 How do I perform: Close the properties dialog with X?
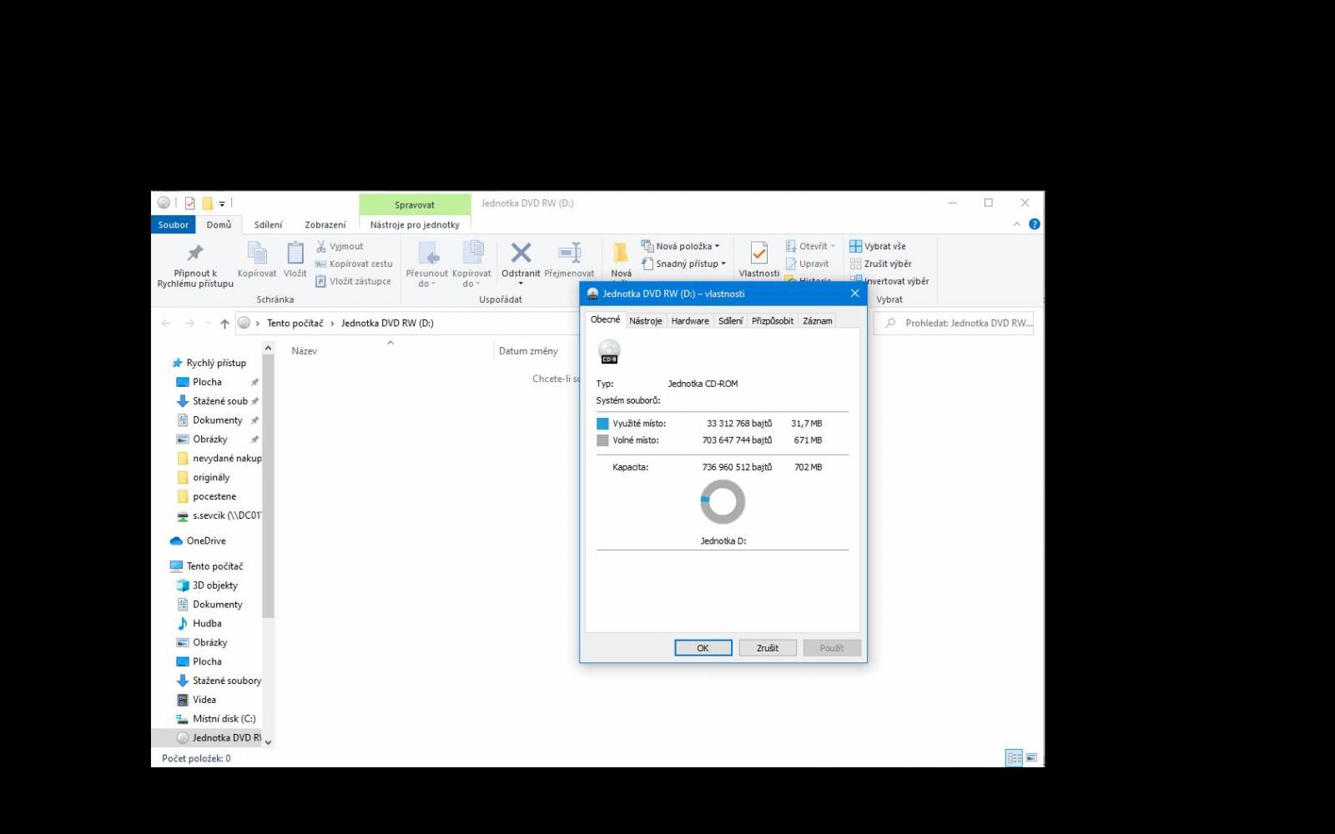click(x=854, y=293)
